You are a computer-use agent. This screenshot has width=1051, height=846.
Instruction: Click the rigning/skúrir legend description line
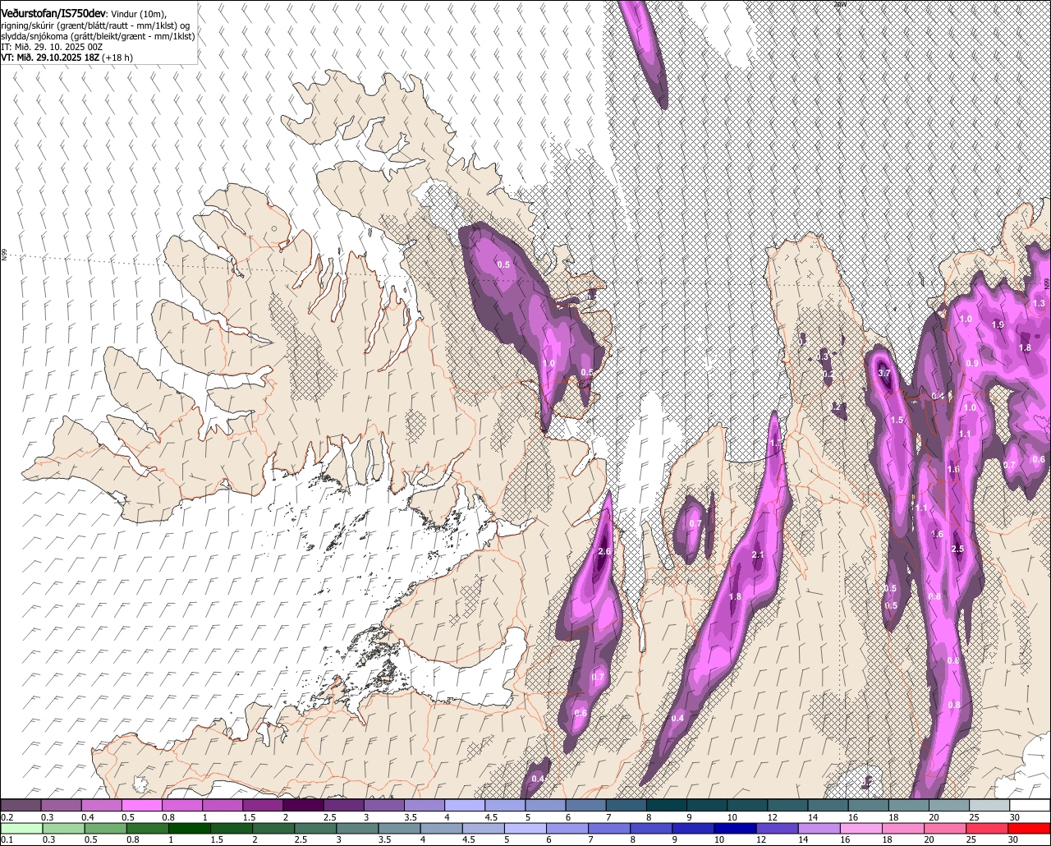tap(96, 25)
